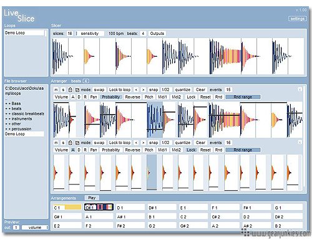Viewport: 312px width, 240px height.
Task: Click events value 16 on second track
Action: point(228,143)
